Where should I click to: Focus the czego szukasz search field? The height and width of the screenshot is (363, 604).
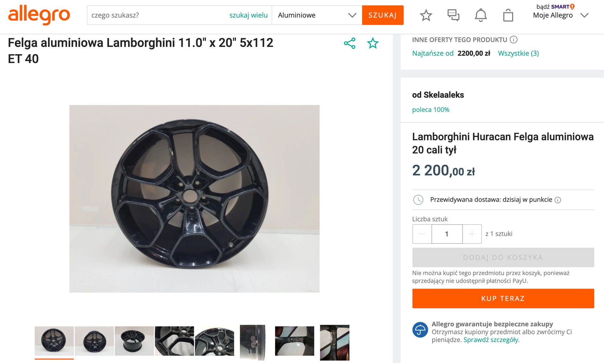(157, 15)
